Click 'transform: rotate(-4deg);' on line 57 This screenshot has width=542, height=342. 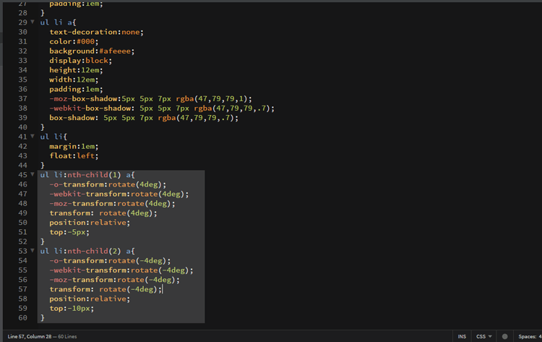tap(106, 289)
